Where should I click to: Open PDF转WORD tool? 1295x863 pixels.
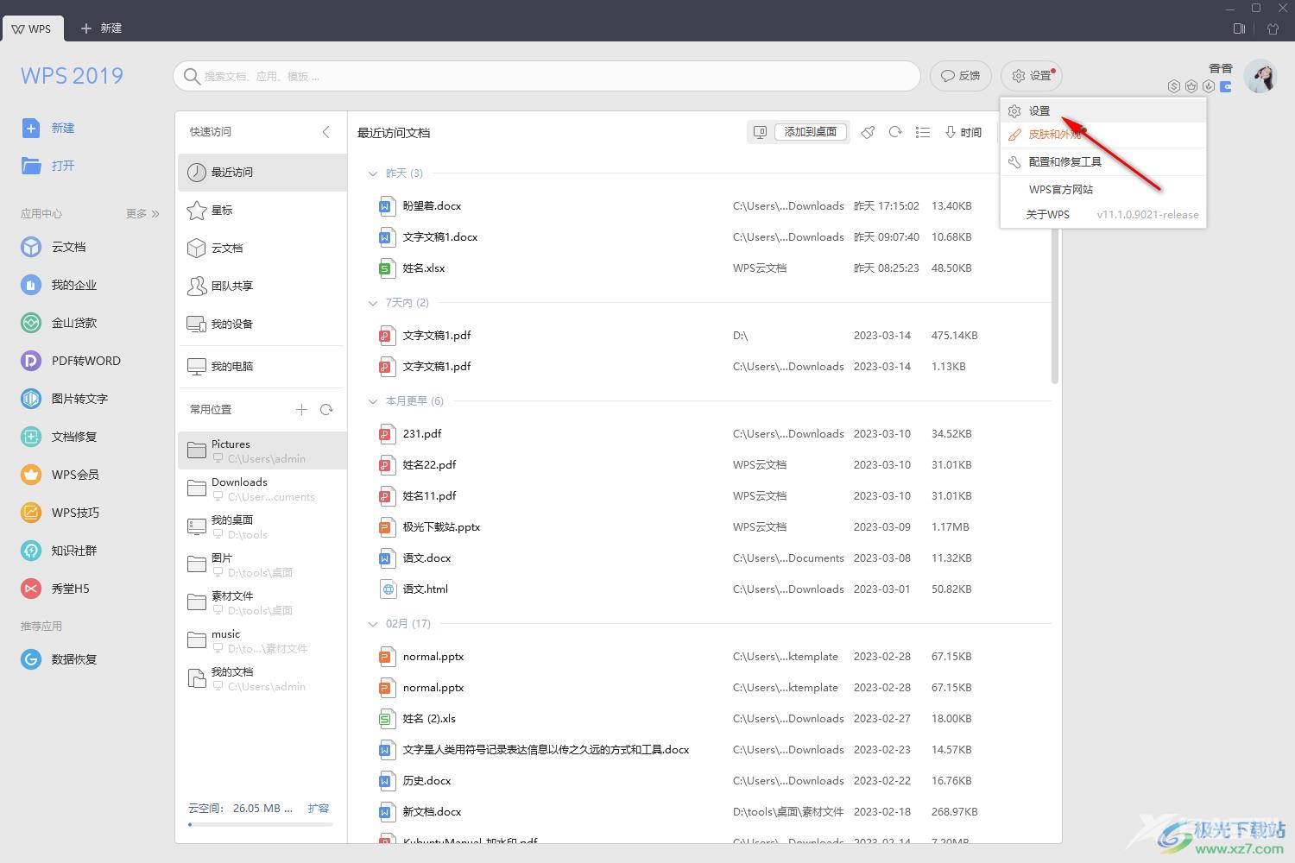[x=71, y=361]
